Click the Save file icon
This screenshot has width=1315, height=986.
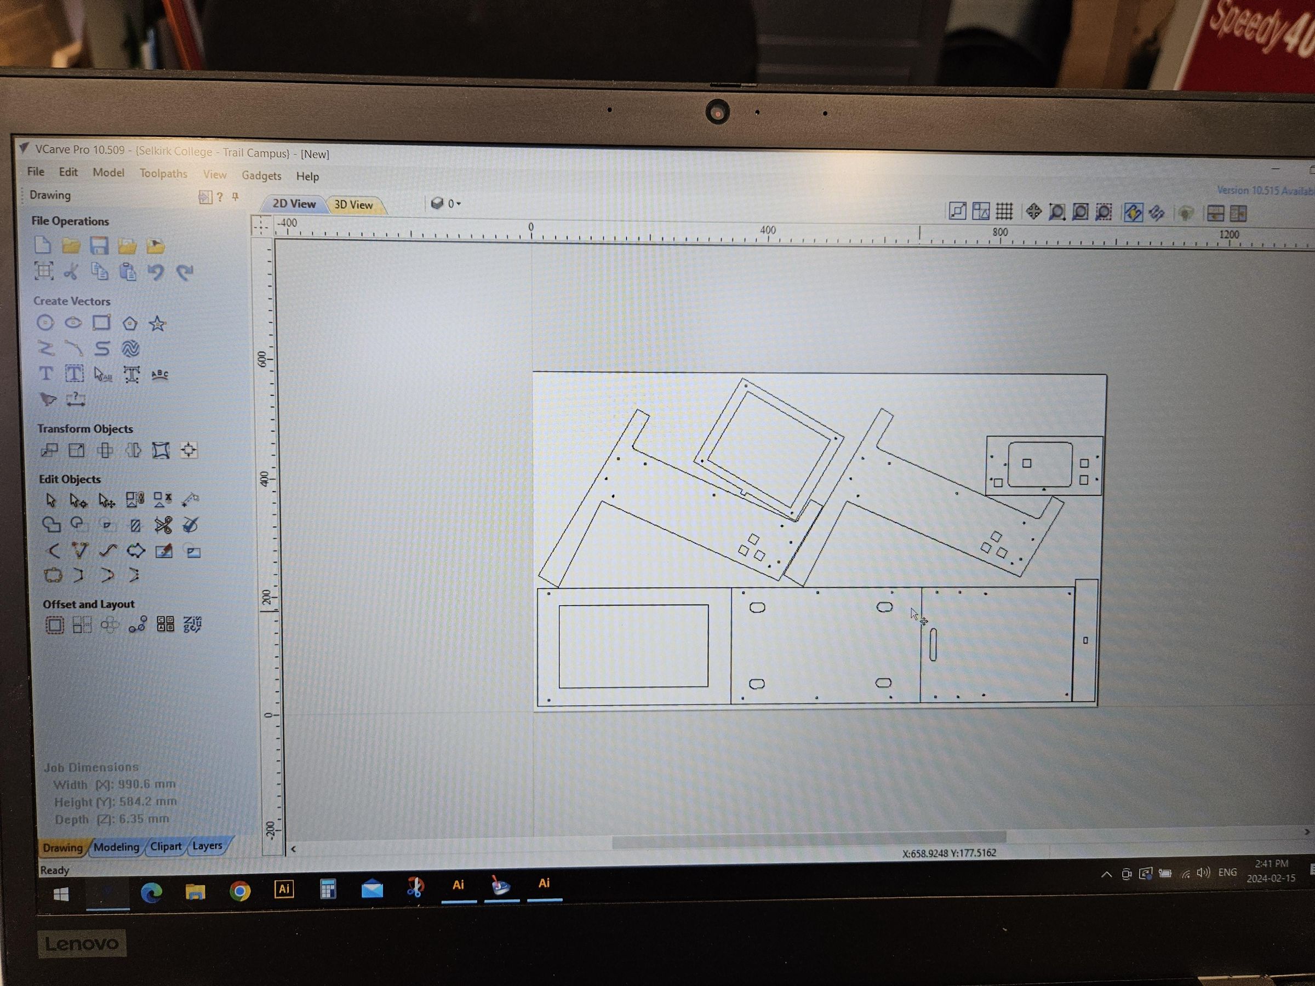tap(99, 245)
